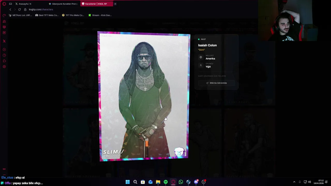The image size is (331, 186).
Task: Reload the knglrp.com page
Action: pyautogui.click(x=19, y=10)
